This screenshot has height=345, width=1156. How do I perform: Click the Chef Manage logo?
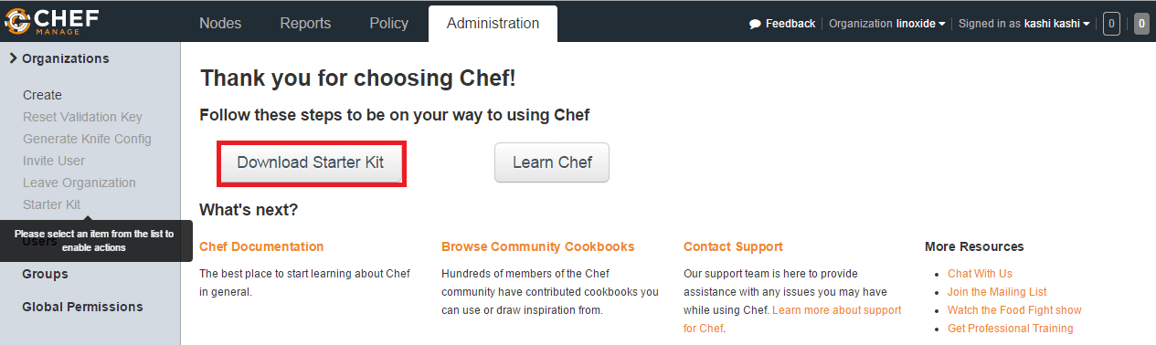click(50, 21)
